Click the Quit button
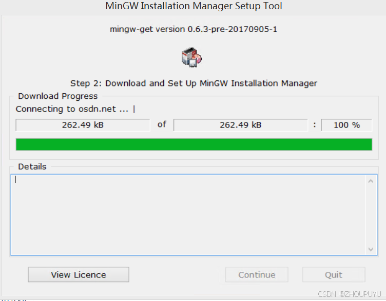The width and height of the screenshot is (386, 301). [334, 274]
